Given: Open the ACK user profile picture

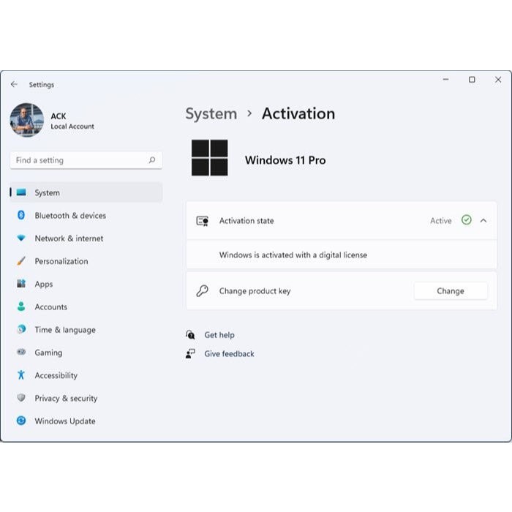Looking at the screenshot, I should [27, 120].
